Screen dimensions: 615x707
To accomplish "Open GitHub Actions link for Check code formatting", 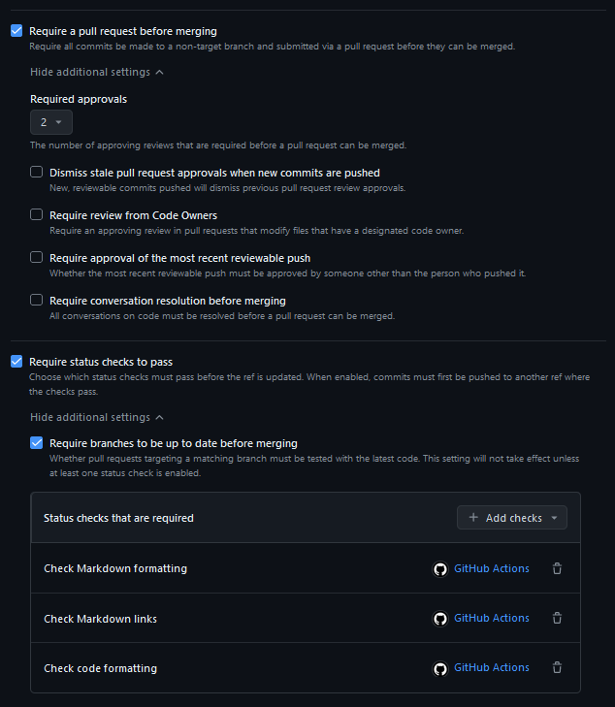I will click(491, 667).
